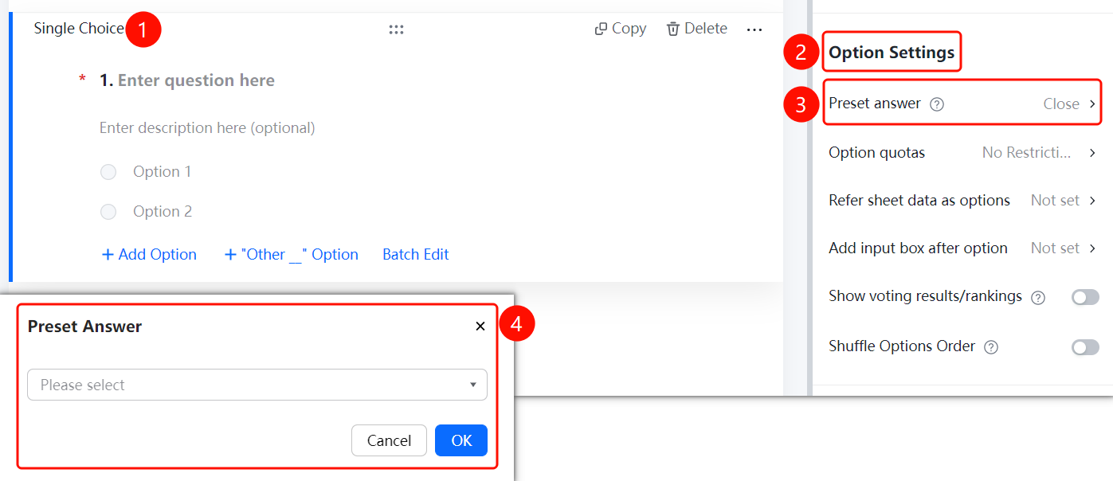
Task: Click the Preset answer help icon
Action: click(937, 104)
